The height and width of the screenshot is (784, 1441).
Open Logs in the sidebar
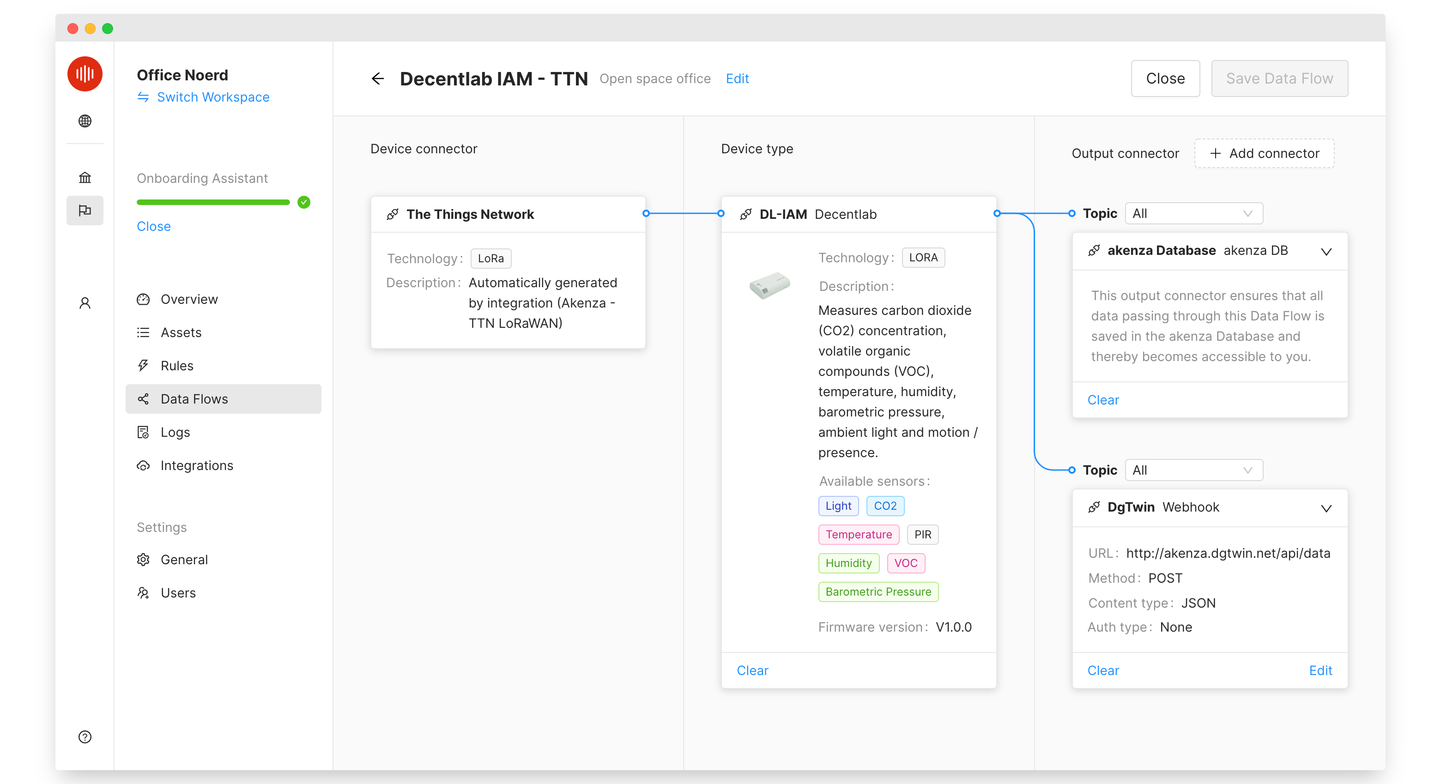pyautogui.click(x=223, y=432)
